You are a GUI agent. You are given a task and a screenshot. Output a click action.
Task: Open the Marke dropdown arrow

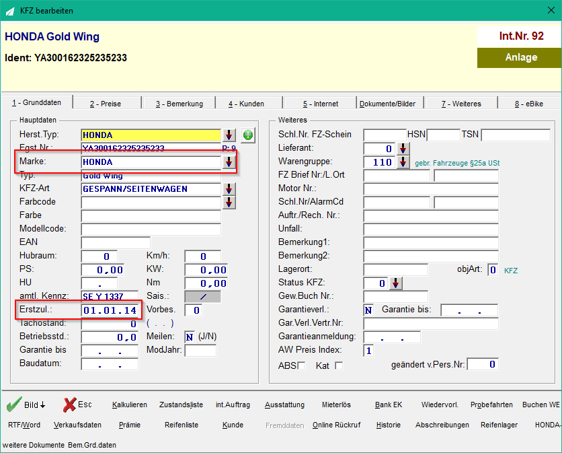(x=229, y=162)
